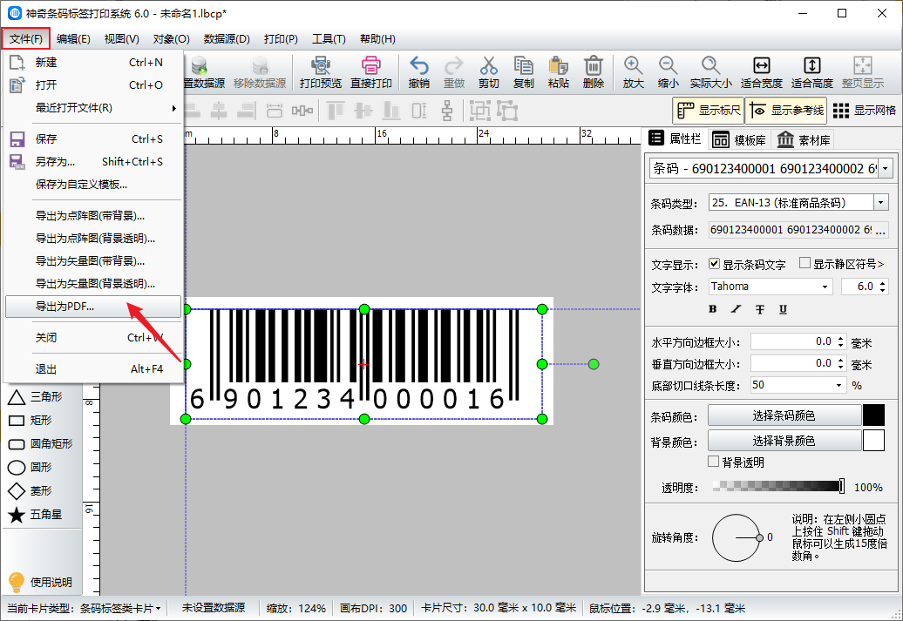Viewport: 903px width, 621px height.
Task: Click the Delete (删除) trash icon
Action: [594, 72]
